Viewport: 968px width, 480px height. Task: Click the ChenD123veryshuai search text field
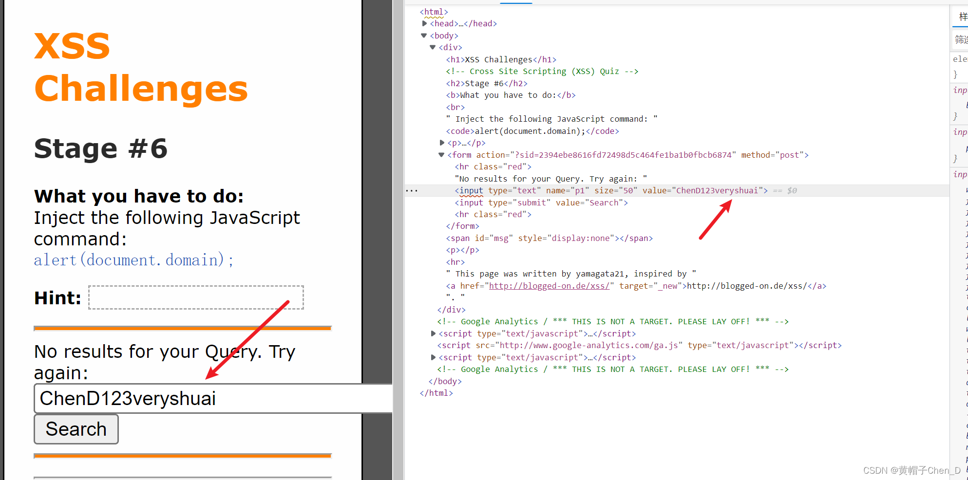tap(213, 398)
